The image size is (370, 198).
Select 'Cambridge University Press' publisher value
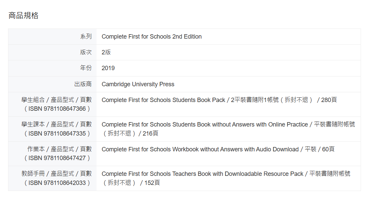click(138, 84)
